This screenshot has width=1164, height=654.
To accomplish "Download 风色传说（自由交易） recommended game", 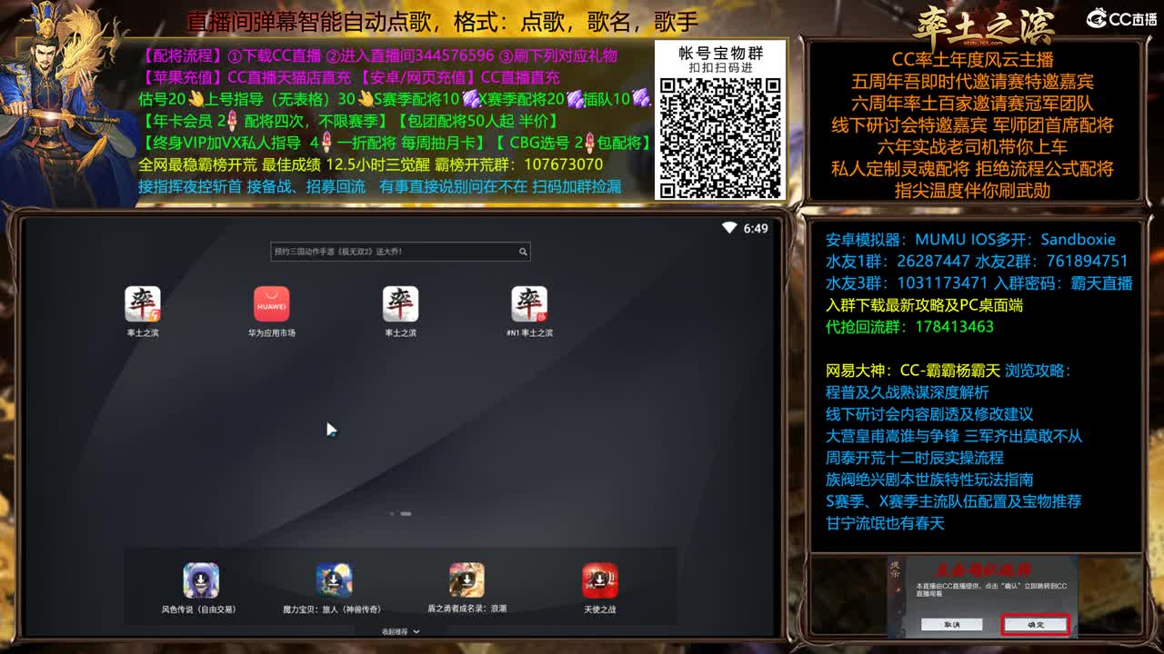I will pyautogui.click(x=201, y=580).
